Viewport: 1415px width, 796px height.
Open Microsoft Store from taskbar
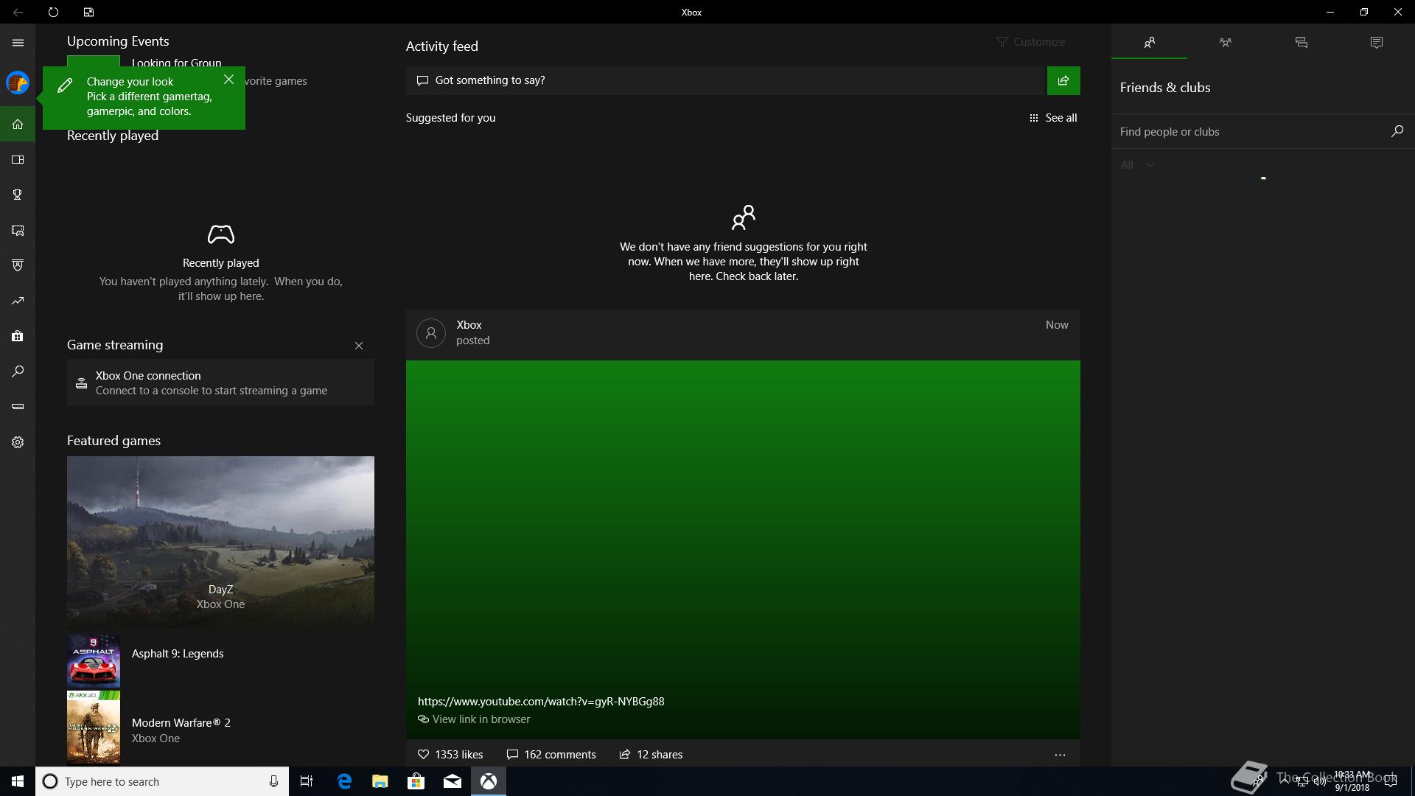pyautogui.click(x=416, y=781)
